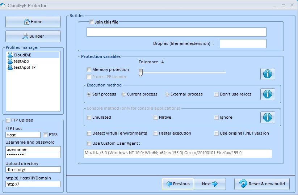Click the http(s) Host/IP/Domain field

(x=33, y=184)
